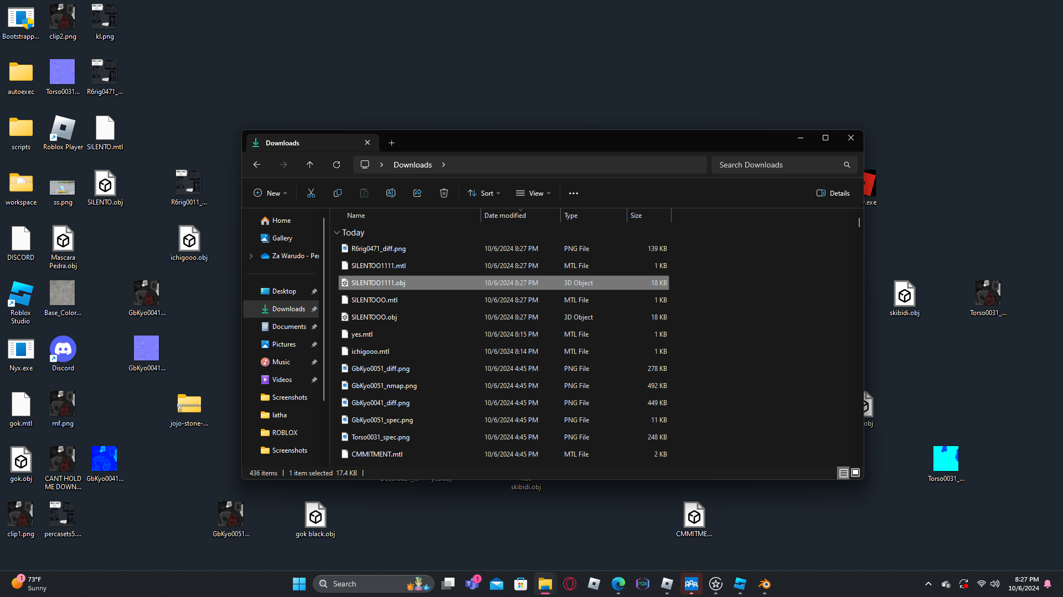
Task: Switch to large thumbnails view toggle
Action: pyautogui.click(x=855, y=473)
